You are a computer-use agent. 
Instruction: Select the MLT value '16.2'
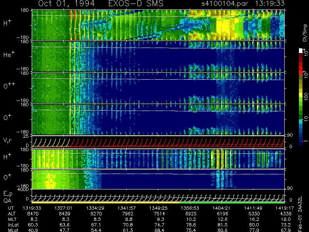point(254,219)
